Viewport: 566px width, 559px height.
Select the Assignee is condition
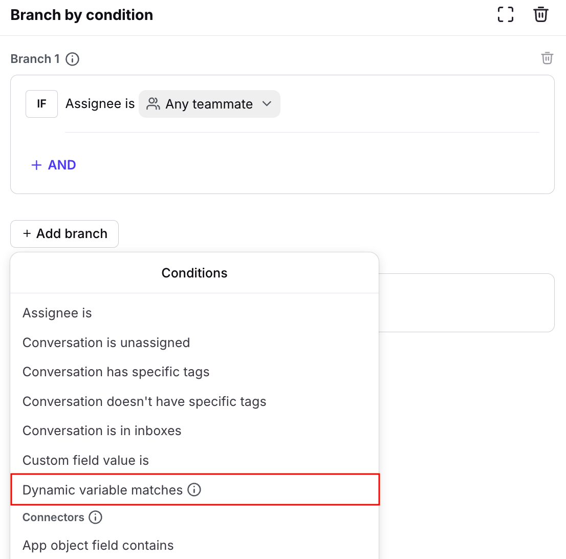click(57, 313)
